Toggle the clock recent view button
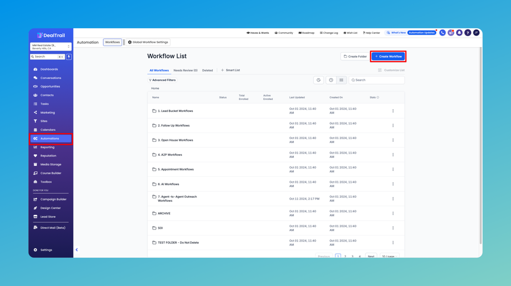 [331, 80]
